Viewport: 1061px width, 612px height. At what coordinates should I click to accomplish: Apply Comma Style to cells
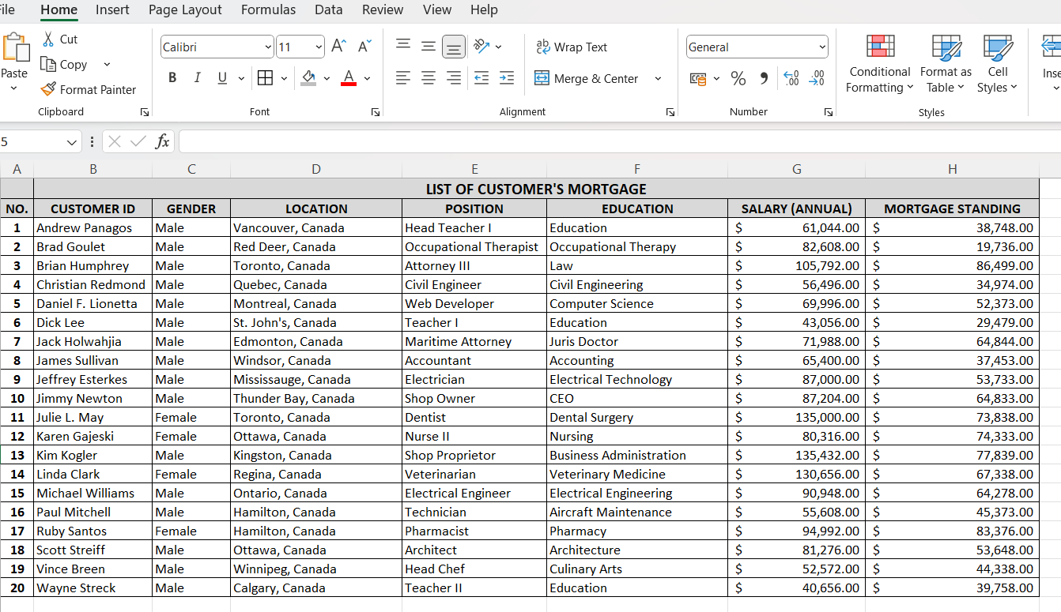click(x=764, y=78)
